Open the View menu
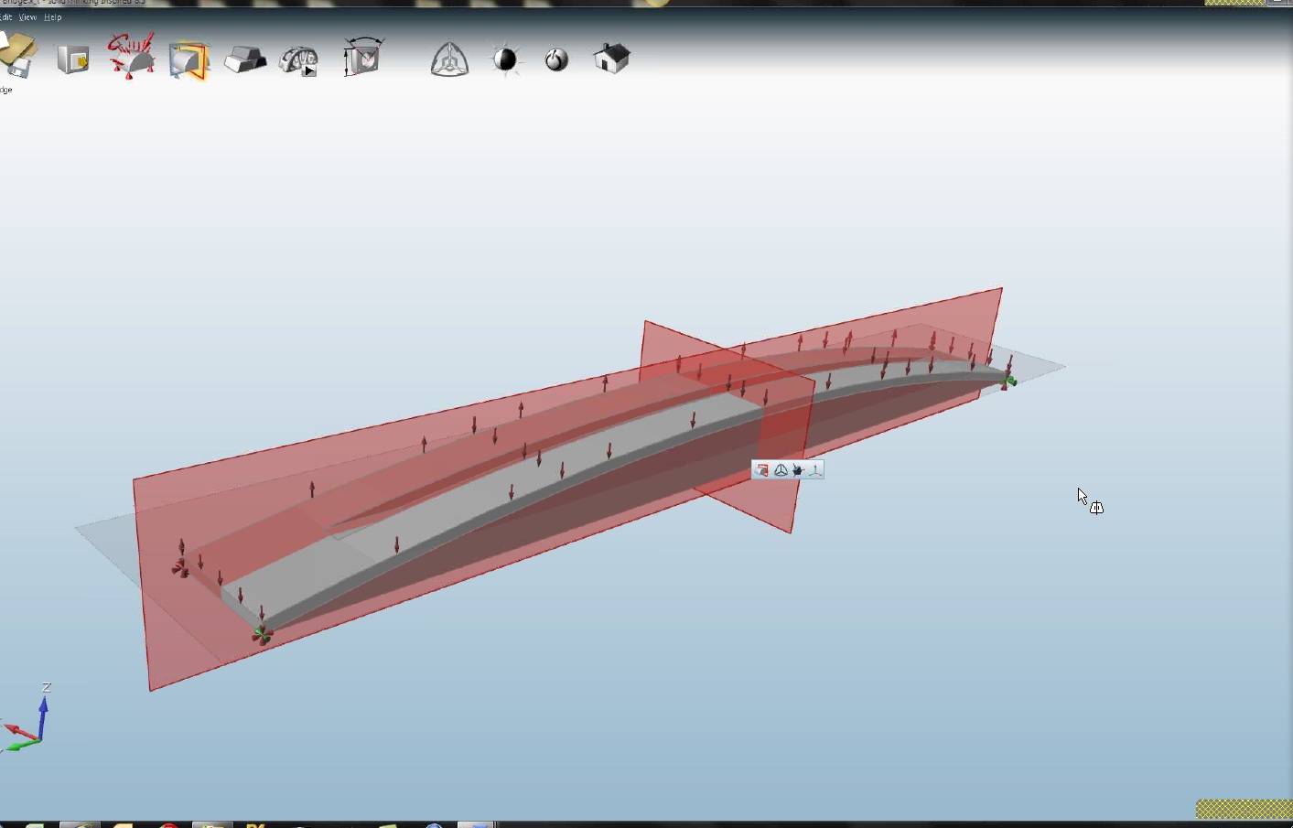This screenshot has width=1293, height=828. tap(27, 17)
